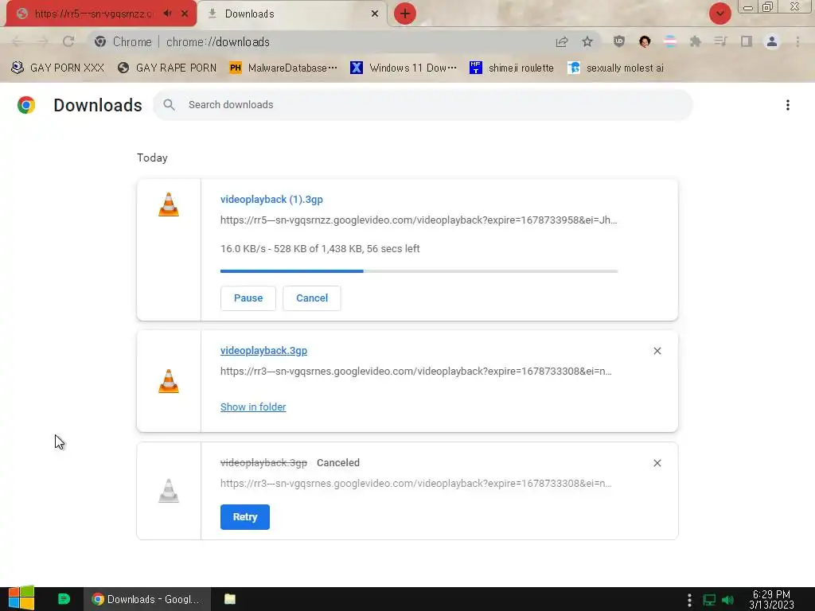The width and height of the screenshot is (815, 611).
Task: Open the videoplayback (1).3gp file link
Action: (271, 200)
